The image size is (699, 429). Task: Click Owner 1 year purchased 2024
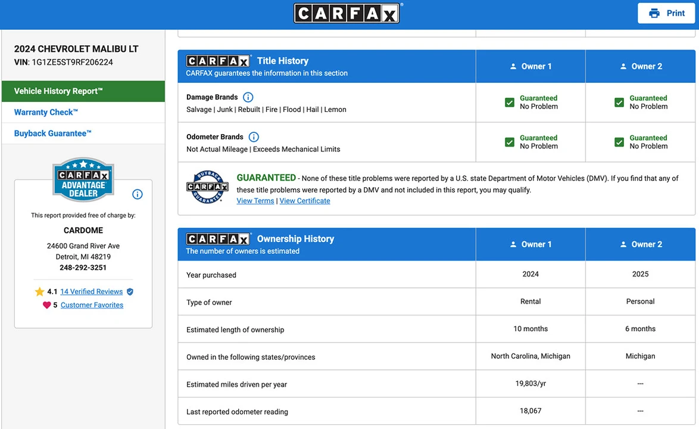tap(531, 274)
